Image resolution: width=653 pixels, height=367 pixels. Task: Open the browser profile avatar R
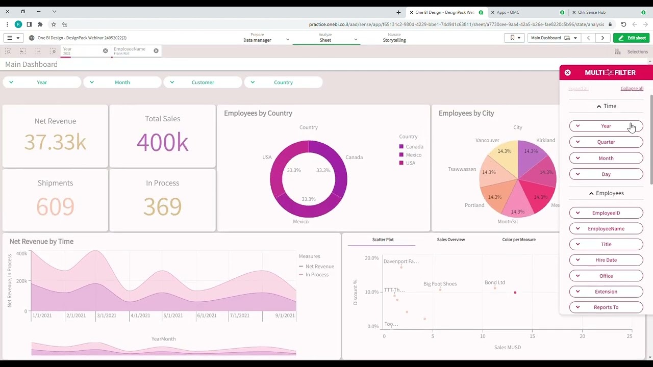[18, 24]
